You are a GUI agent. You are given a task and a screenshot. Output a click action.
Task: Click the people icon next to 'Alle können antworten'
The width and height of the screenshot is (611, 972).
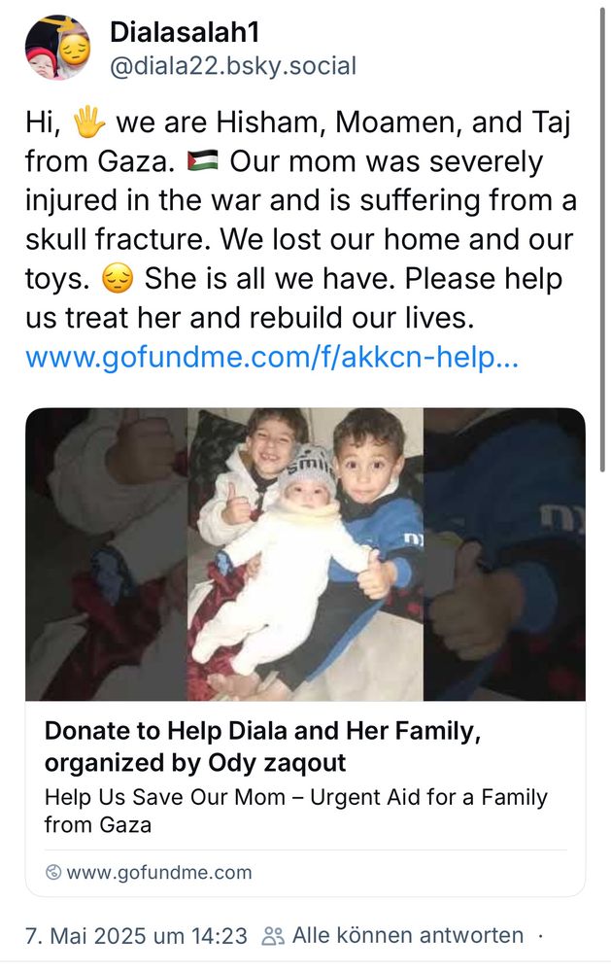pyautogui.click(x=273, y=935)
